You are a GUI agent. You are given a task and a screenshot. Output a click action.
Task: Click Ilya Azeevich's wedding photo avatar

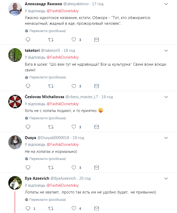15,183
